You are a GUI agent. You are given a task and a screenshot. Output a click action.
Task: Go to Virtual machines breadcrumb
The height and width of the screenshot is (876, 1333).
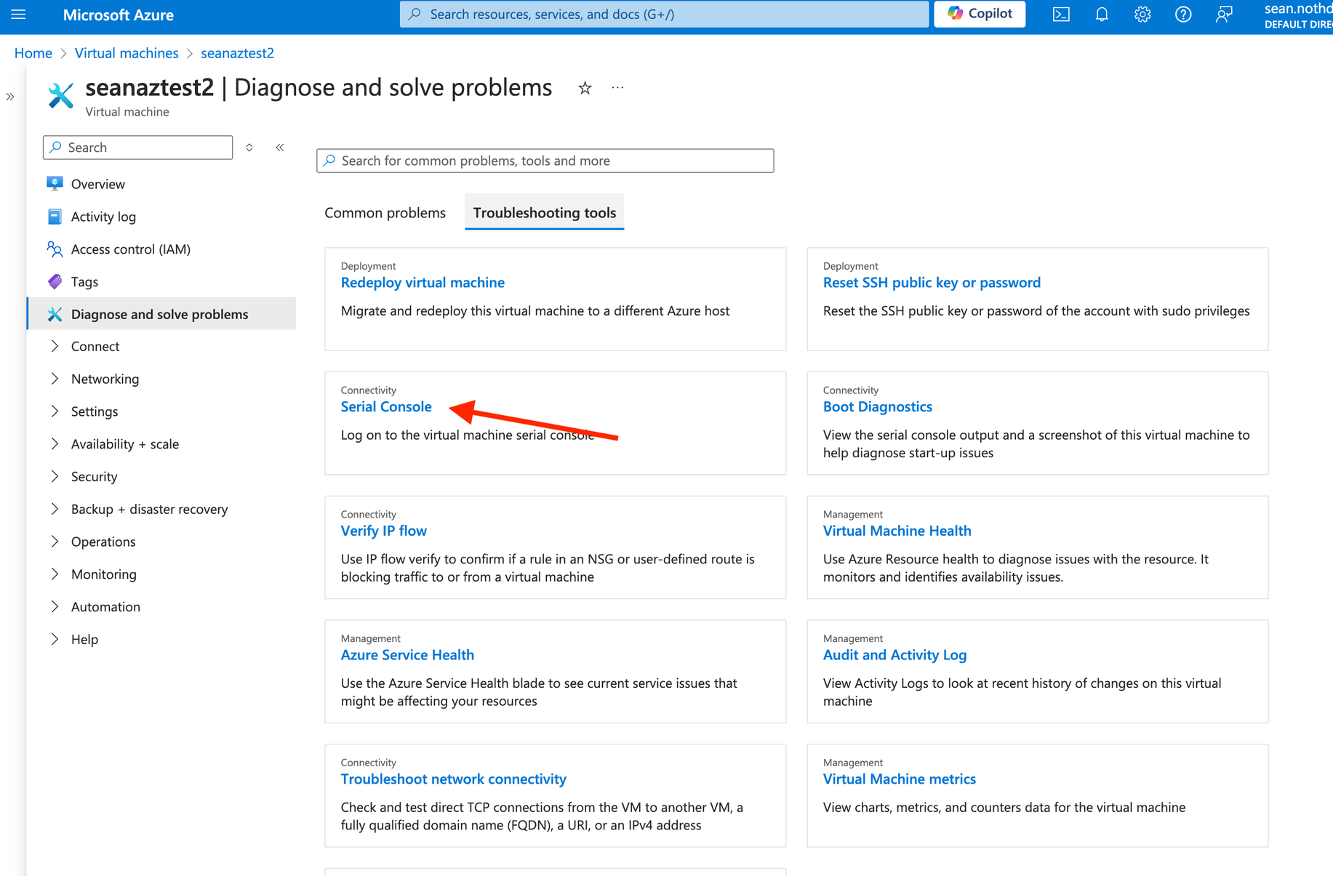127,53
